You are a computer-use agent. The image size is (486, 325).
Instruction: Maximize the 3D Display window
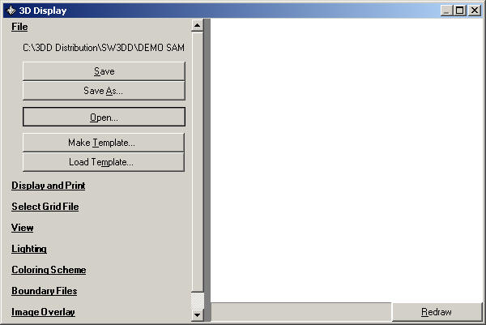[x=460, y=11]
